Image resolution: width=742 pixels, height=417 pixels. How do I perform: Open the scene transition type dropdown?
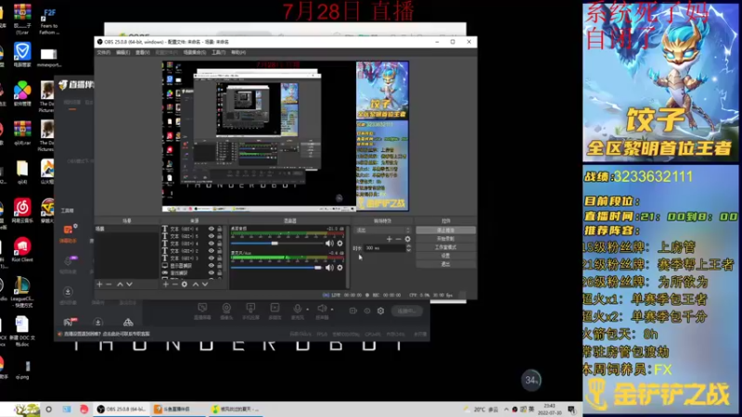click(383, 230)
